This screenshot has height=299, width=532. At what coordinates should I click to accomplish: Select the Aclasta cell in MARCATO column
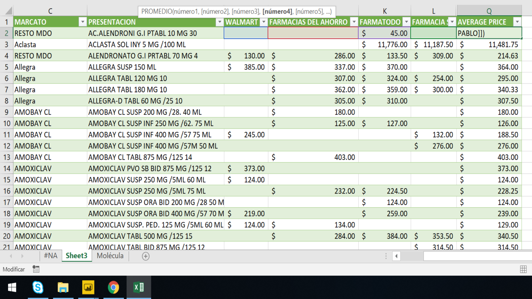50,44
